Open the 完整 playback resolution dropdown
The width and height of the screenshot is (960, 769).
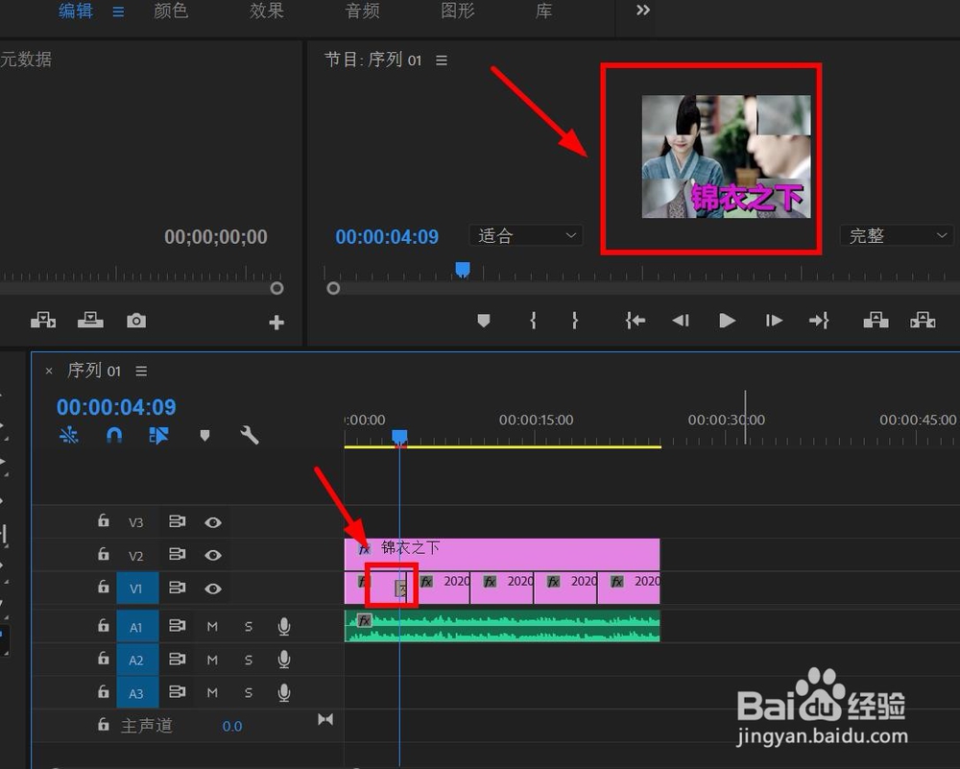897,236
